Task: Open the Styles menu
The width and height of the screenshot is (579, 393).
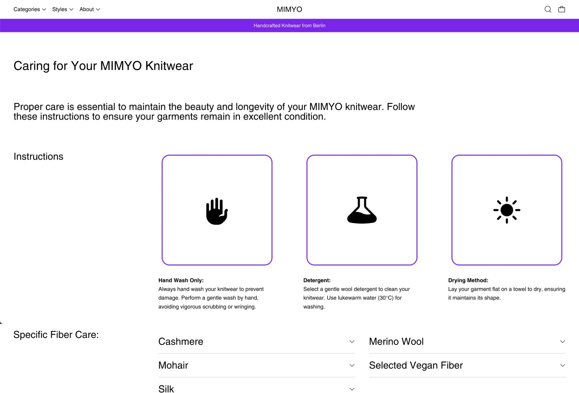Action: [x=63, y=9]
